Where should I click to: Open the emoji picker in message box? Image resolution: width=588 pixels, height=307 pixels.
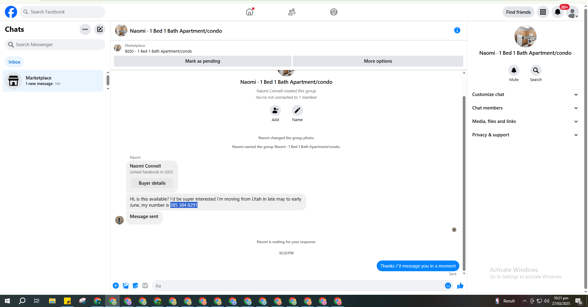[x=448, y=286]
